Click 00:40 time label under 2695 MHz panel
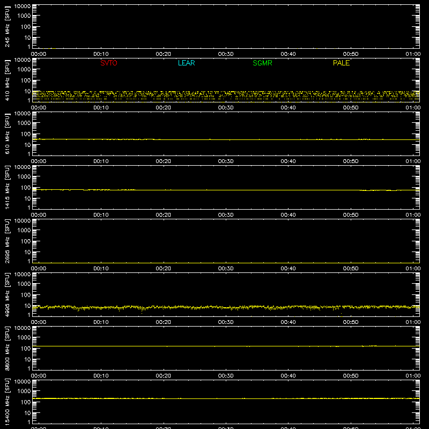 (288, 269)
